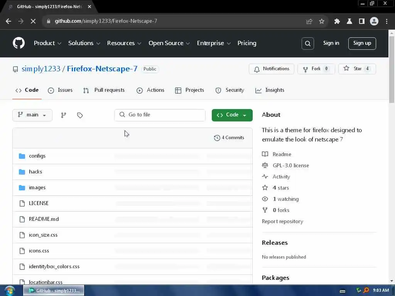Image resolution: width=395 pixels, height=296 pixels.
Task: Open the Chrome profile avatar
Action: (374, 22)
